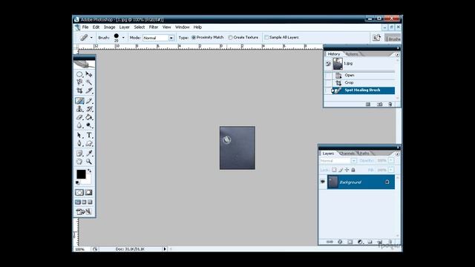Select the Path Selection tool
The image size is (475, 267).
[79, 135]
